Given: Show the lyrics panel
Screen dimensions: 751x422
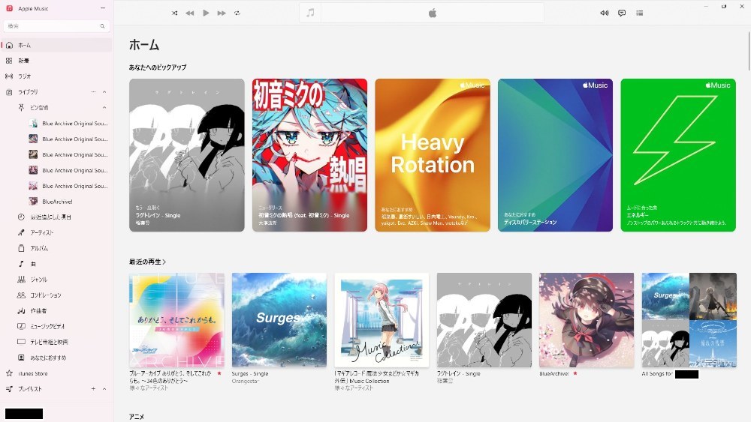Looking at the screenshot, I should (622, 13).
